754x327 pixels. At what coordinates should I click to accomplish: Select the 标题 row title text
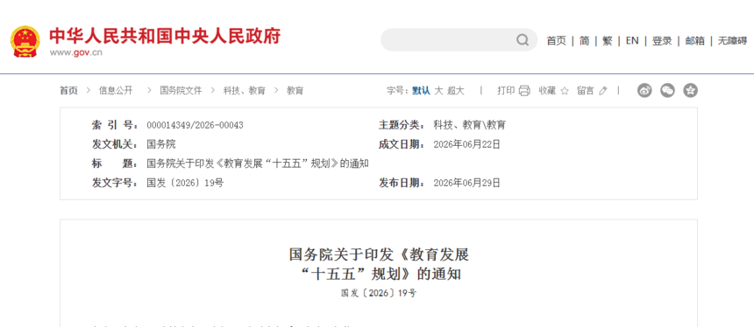click(x=258, y=163)
